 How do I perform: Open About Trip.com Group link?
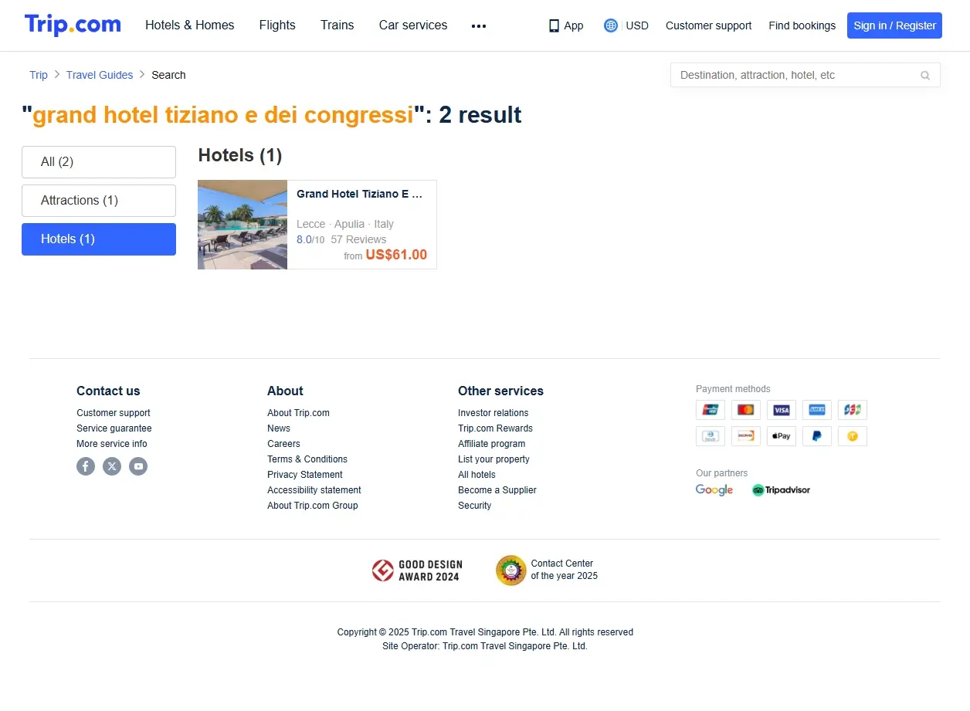point(313,506)
